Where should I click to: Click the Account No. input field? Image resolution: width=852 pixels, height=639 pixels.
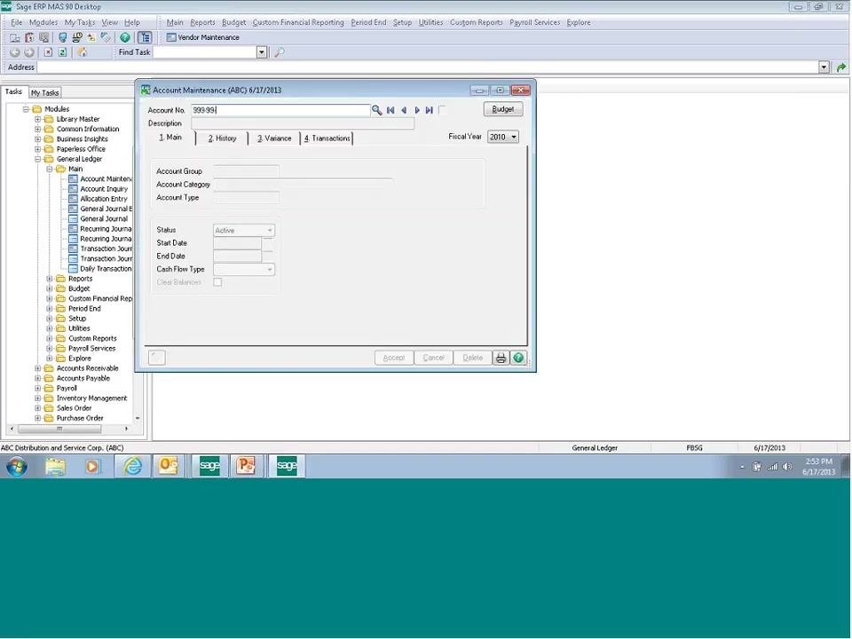click(x=280, y=110)
